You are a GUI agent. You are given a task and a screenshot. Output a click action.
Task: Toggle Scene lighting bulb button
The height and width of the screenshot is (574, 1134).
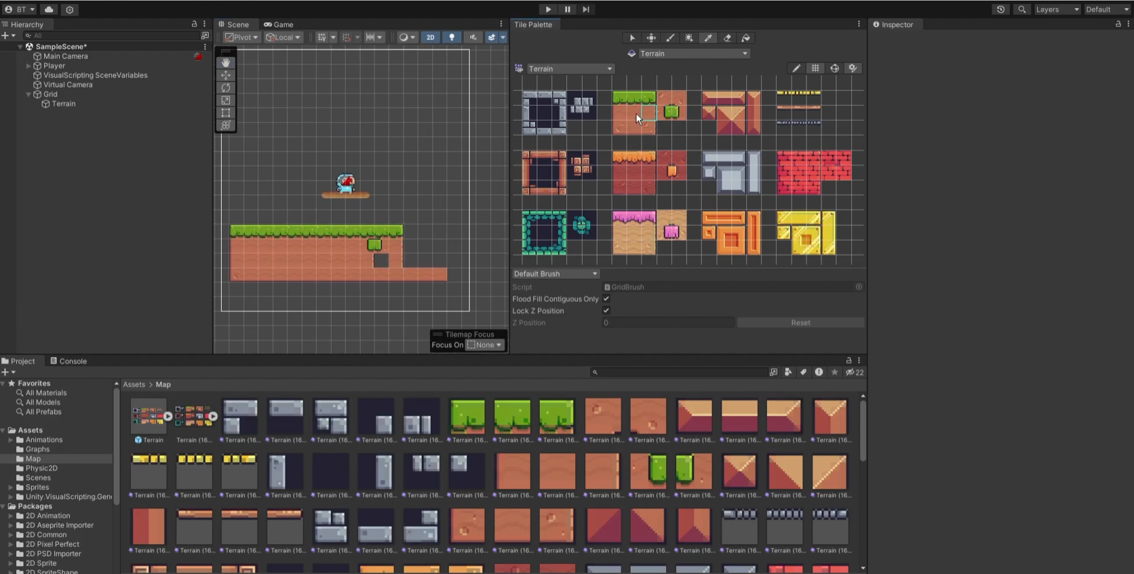(452, 37)
